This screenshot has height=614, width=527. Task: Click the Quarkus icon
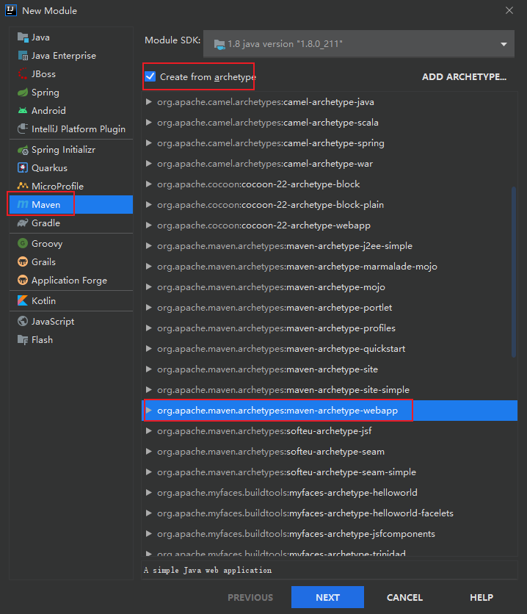coord(23,168)
